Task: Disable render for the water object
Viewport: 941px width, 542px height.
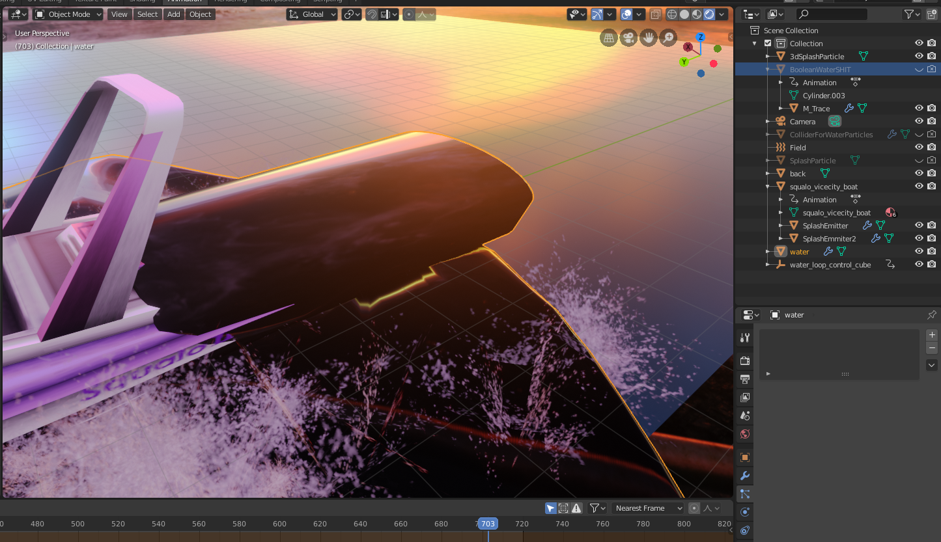Action: [x=932, y=252]
